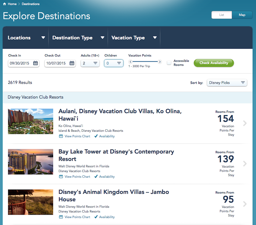Open View Points Chart for Aulani

tap(77, 136)
